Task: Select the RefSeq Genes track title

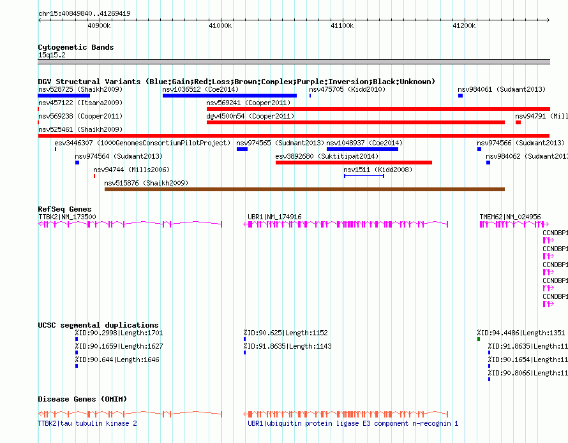Action: (x=64, y=209)
